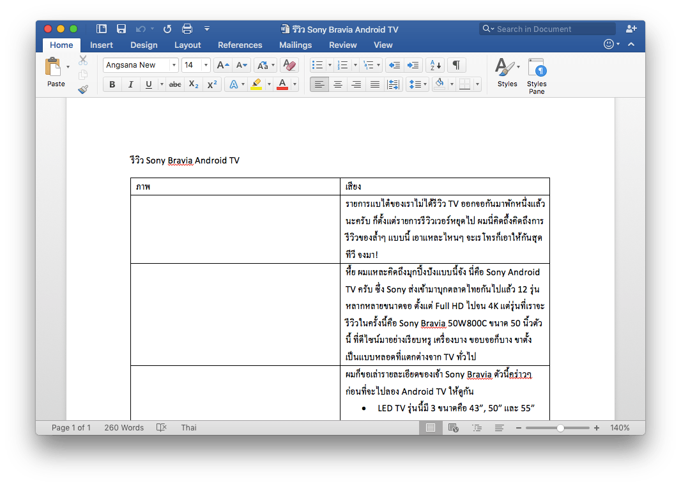Click the Print icon in title bar
681x486 pixels.
click(x=187, y=29)
